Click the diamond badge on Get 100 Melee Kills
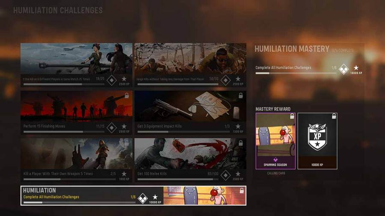The width and height of the screenshot is (385, 216). click(225, 175)
